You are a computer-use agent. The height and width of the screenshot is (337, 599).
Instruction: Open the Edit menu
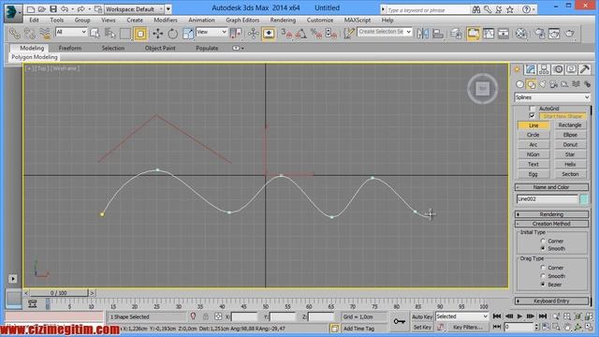point(34,21)
